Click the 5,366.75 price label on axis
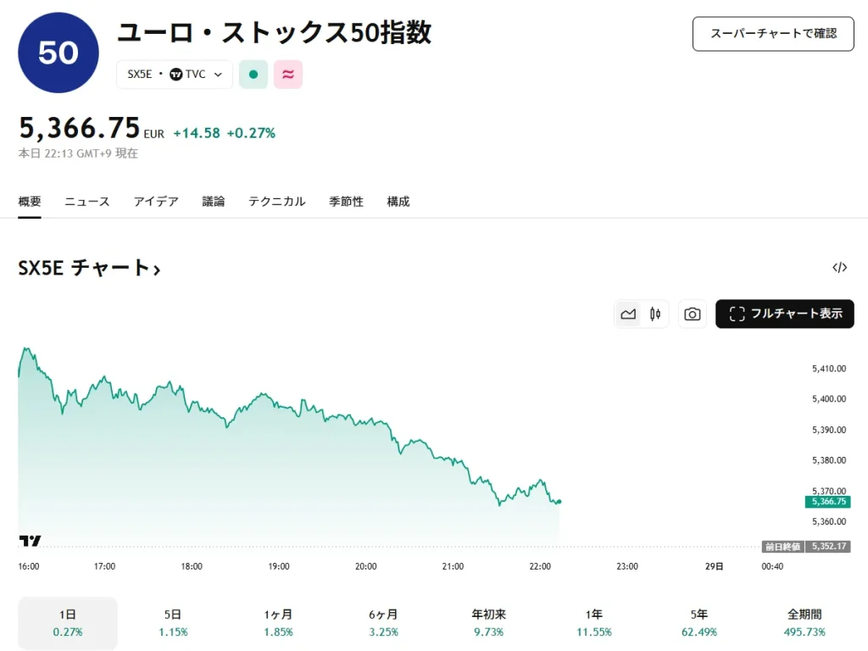The height and width of the screenshot is (651, 868). 828,502
